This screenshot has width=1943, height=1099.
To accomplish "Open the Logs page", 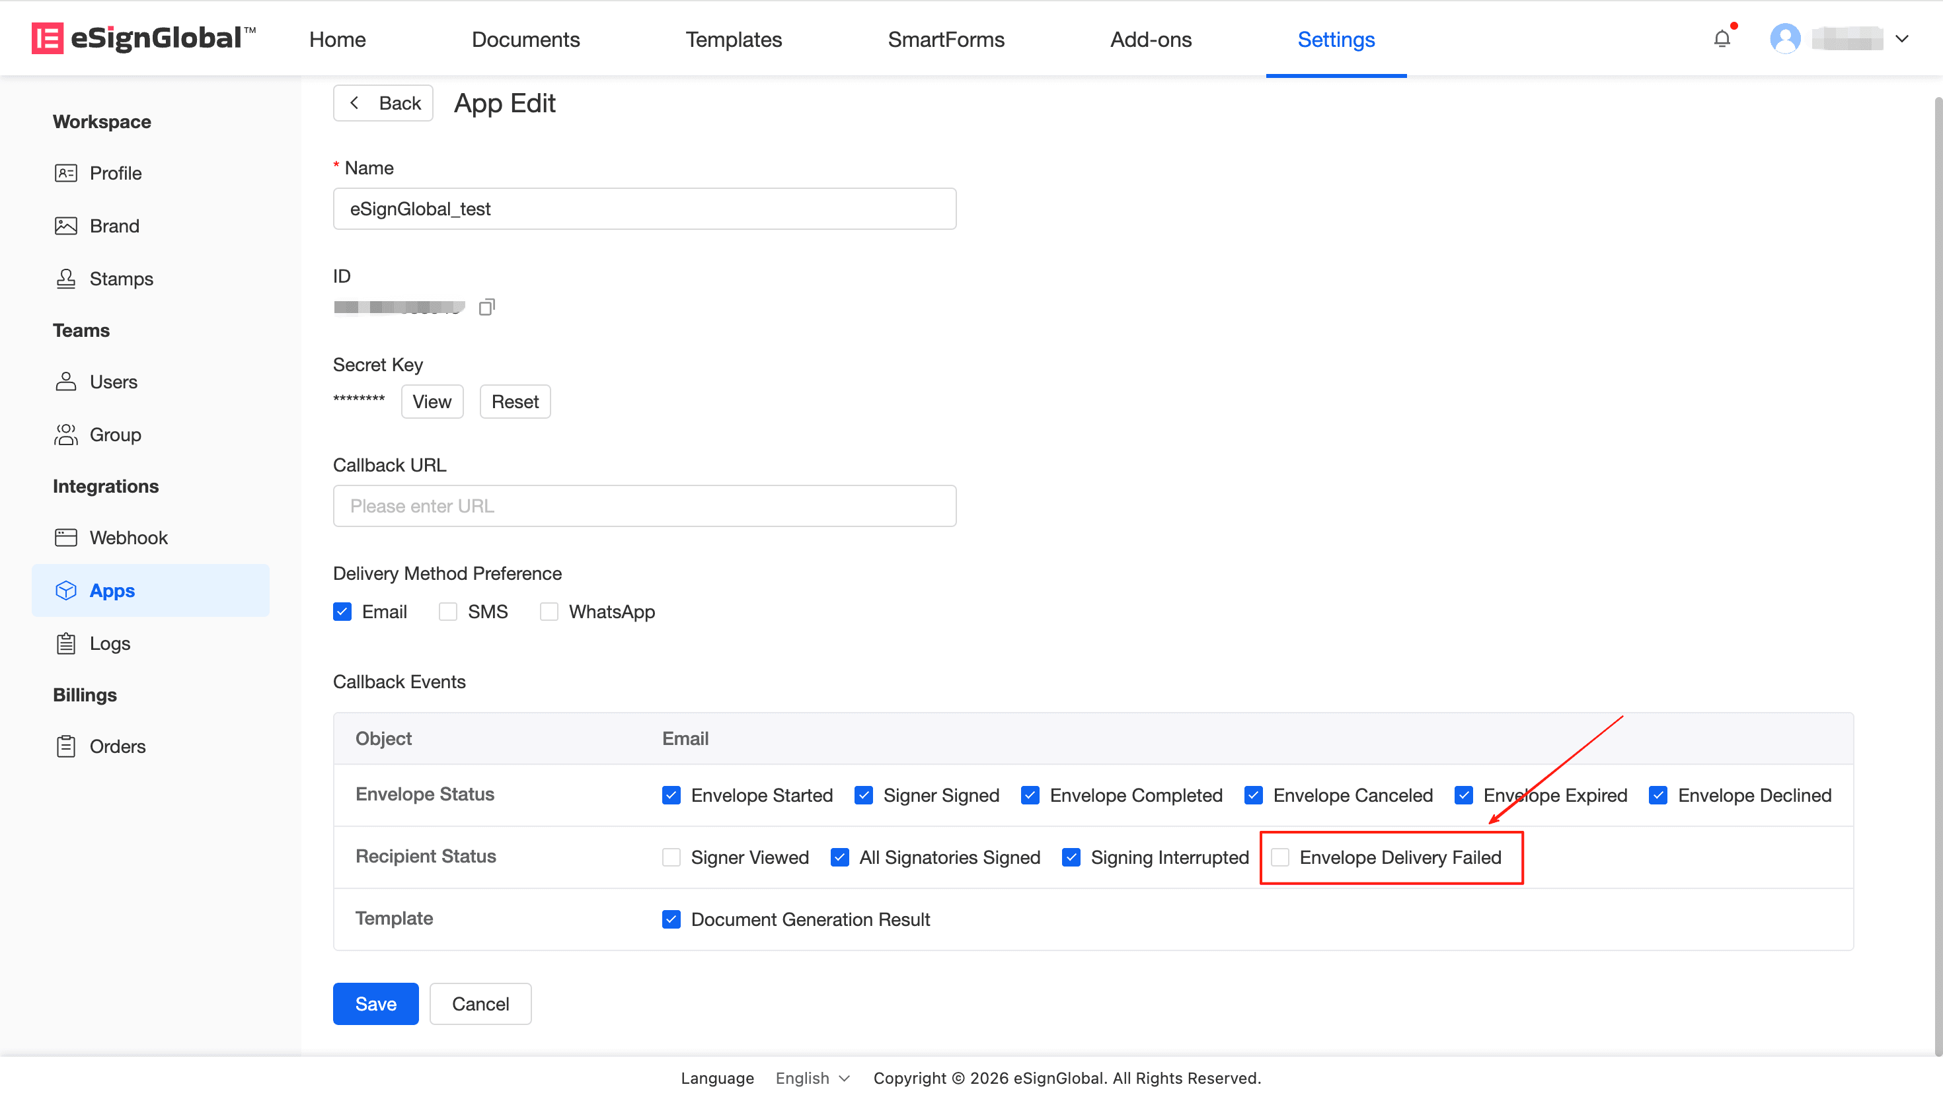I will click(110, 643).
